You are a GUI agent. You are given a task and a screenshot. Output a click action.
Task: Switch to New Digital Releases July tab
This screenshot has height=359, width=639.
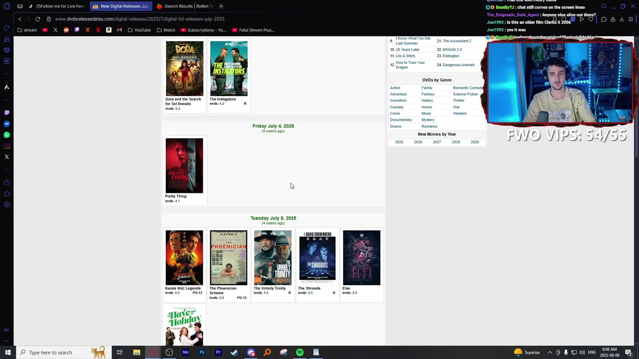121,6
